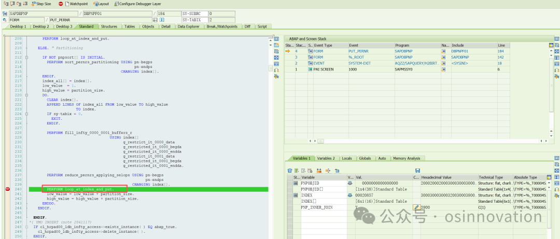Open the Diff tab

(247, 26)
